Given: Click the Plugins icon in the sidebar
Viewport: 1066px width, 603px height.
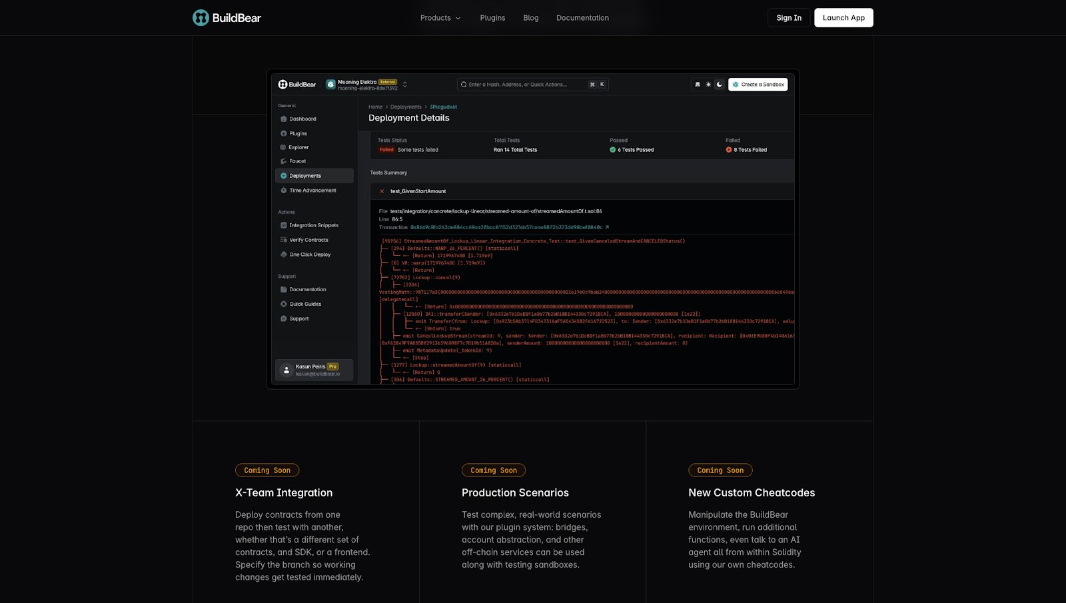Looking at the screenshot, I should pos(283,134).
